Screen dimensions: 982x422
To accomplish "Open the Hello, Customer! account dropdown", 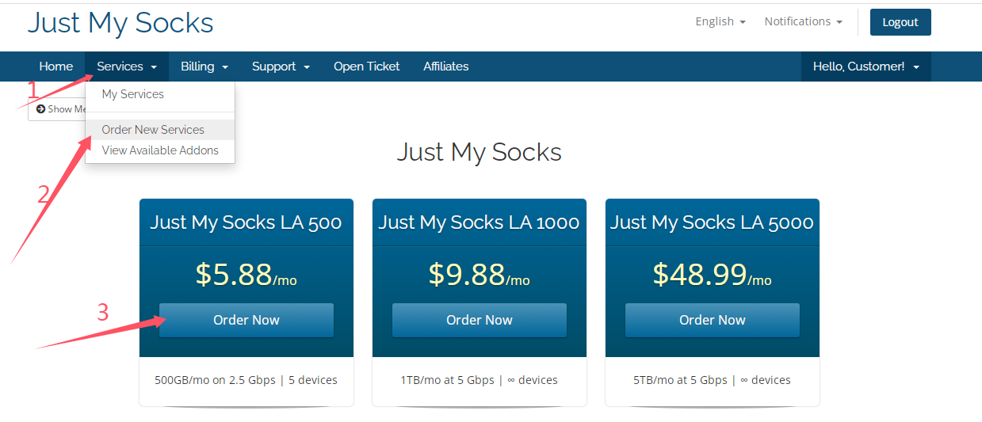I will (866, 67).
